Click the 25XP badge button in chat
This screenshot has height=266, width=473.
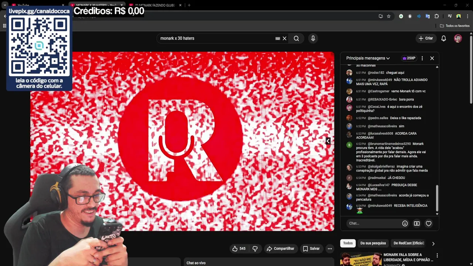[409, 58]
